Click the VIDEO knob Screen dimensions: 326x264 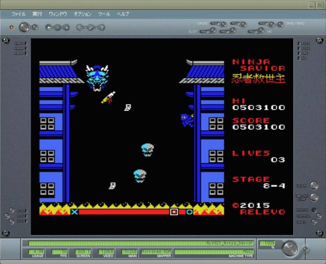314,222
